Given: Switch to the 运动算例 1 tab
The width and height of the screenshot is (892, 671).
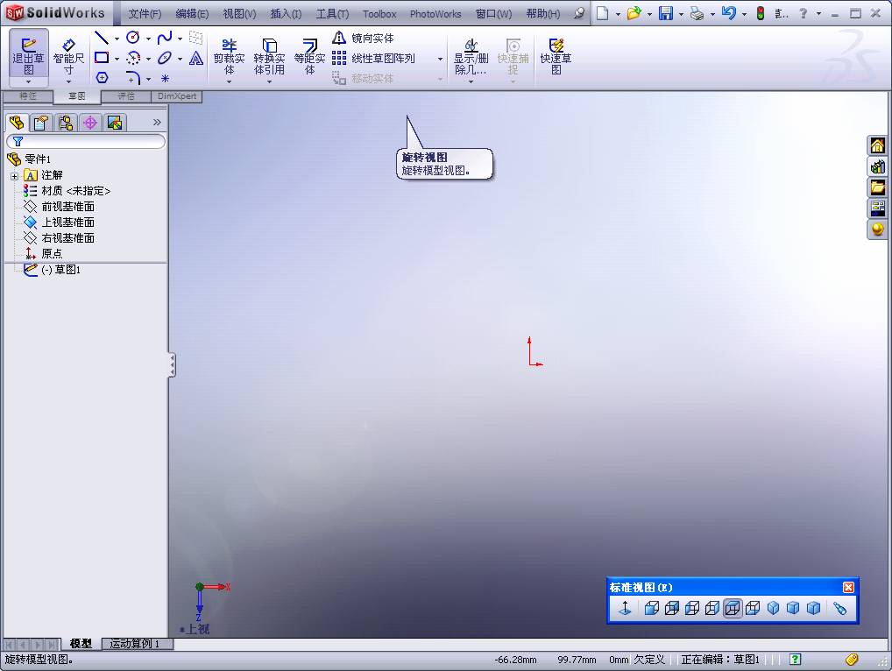Looking at the screenshot, I should (135, 644).
